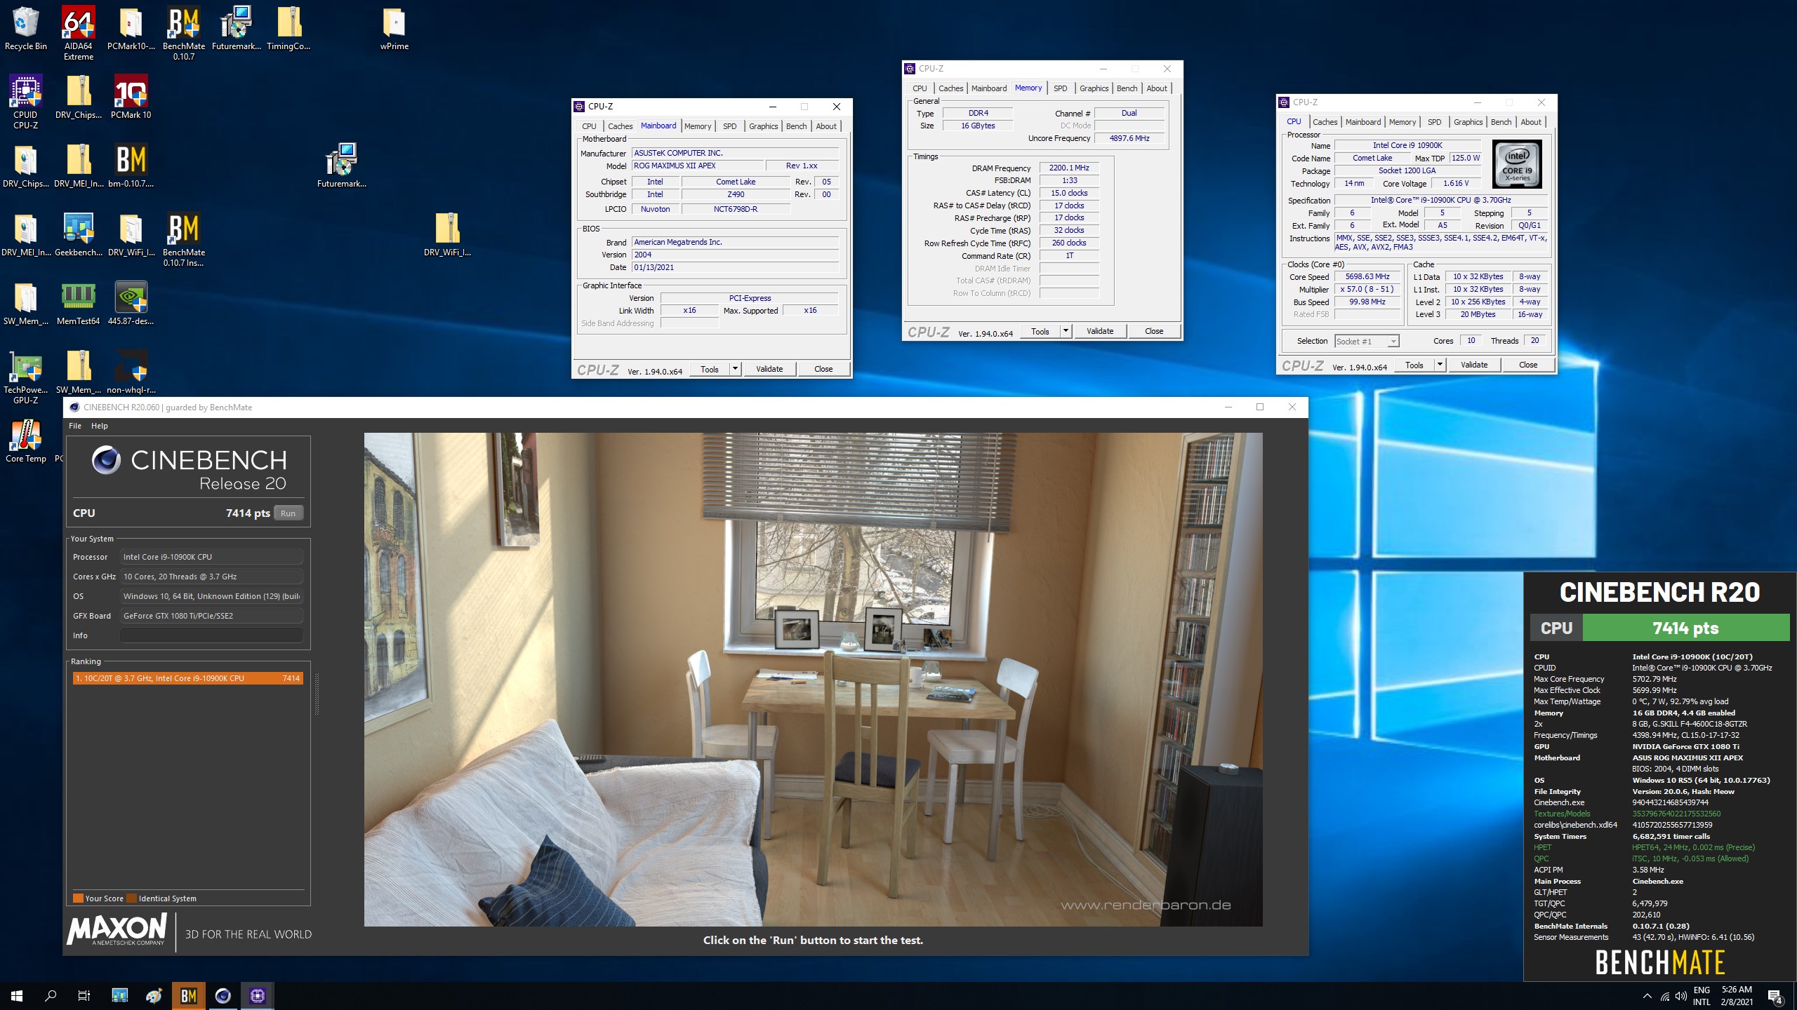Viewport: 1797px width, 1010px height.
Task: Click Tools button in right CPU-Z window
Action: pyautogui.click(x=1414, y=365)
